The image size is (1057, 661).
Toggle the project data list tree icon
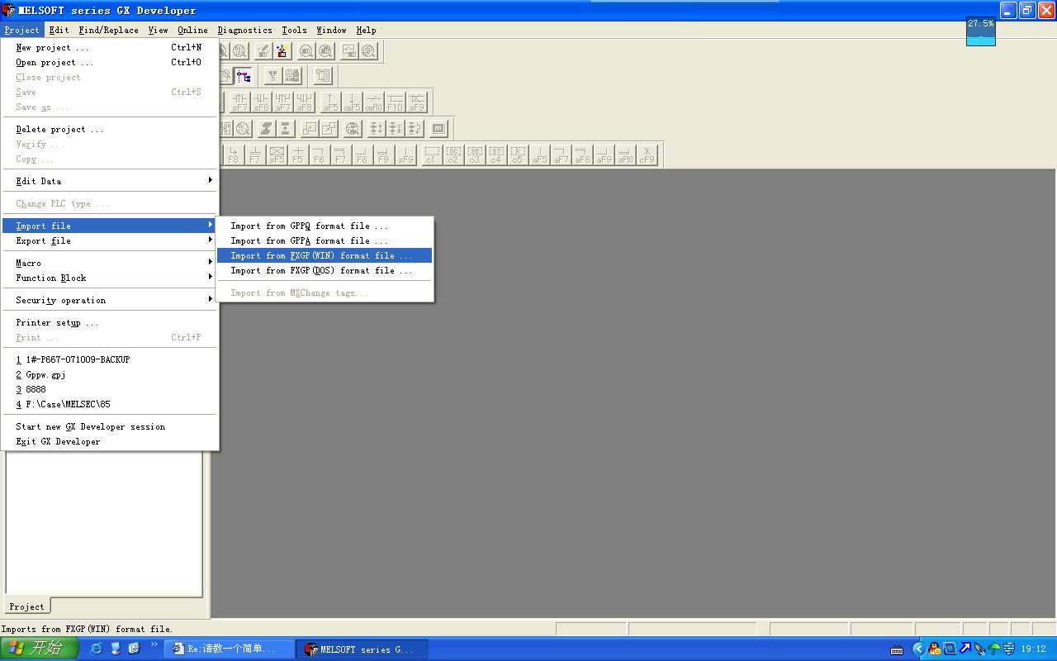pyautogui.click(x=243, y=76)
